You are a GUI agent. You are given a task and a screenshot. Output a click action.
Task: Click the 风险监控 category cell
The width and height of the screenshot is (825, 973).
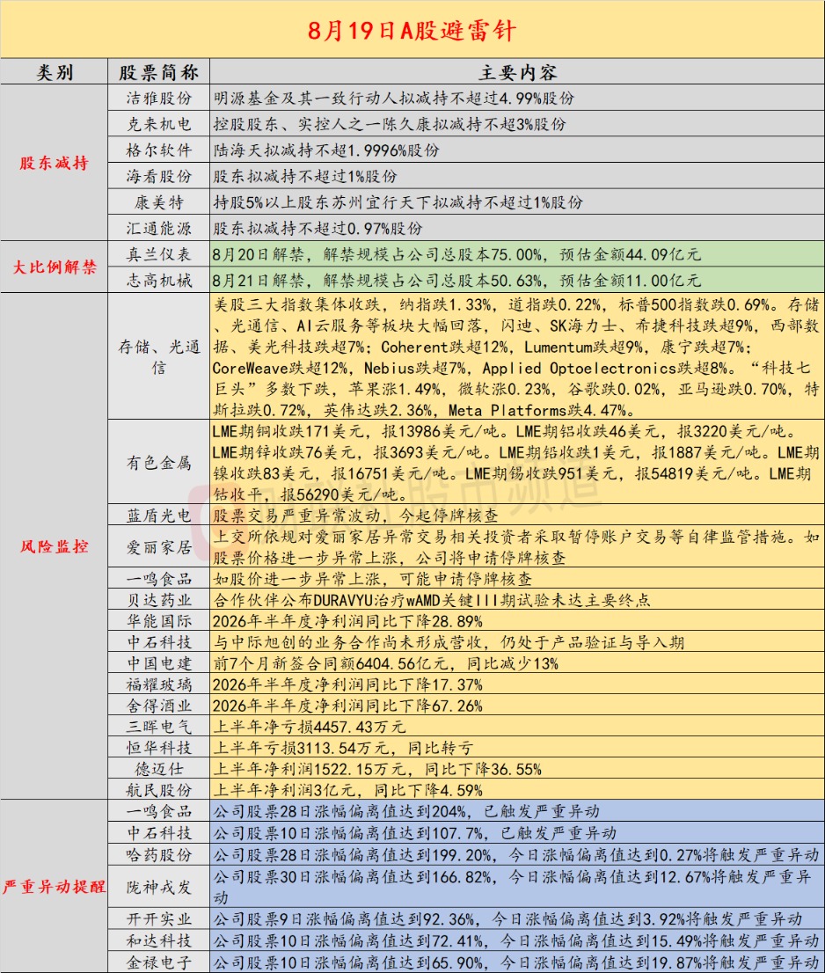[54, 546]
